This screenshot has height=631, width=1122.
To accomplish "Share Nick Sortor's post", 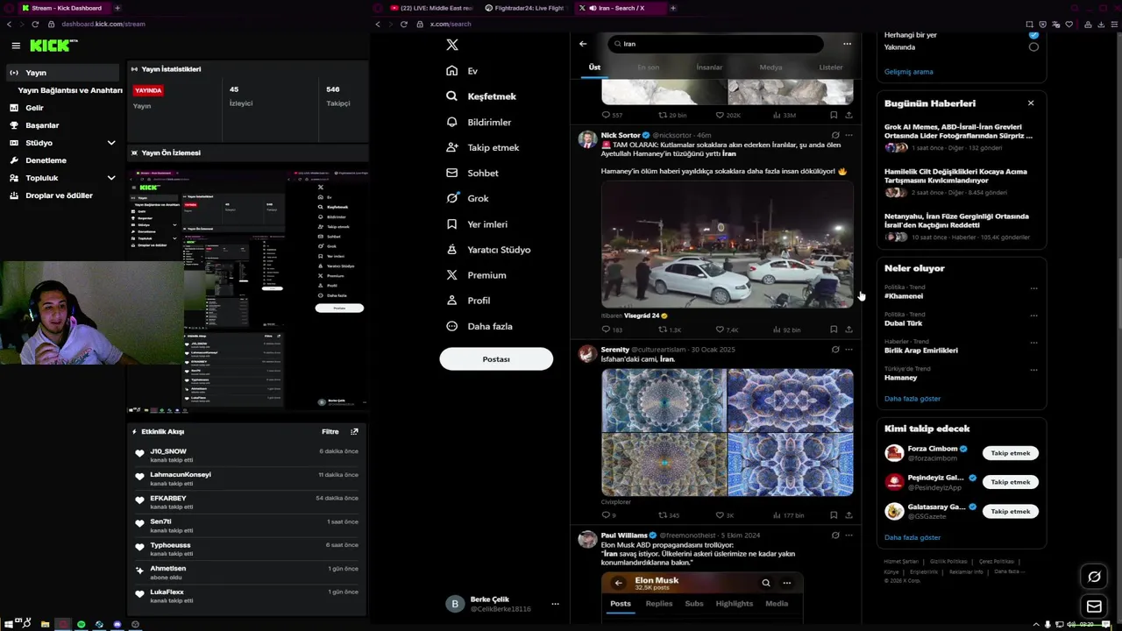I will 849,330.
